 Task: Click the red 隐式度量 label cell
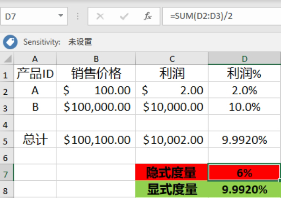coord(171,172)
